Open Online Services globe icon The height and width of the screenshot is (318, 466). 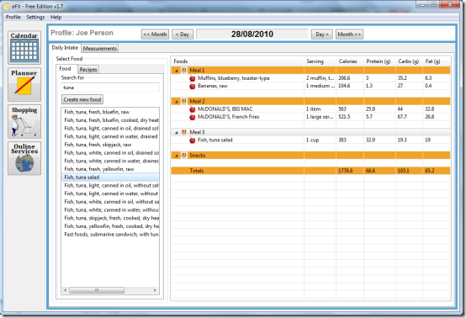[24, 158]
